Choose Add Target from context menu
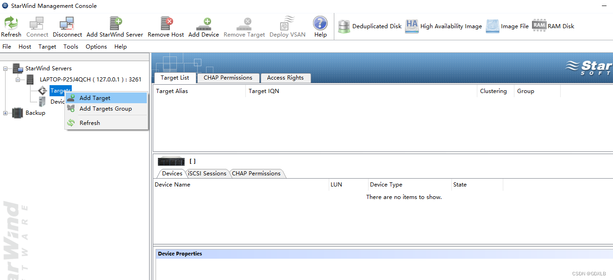 click(106, 98)
